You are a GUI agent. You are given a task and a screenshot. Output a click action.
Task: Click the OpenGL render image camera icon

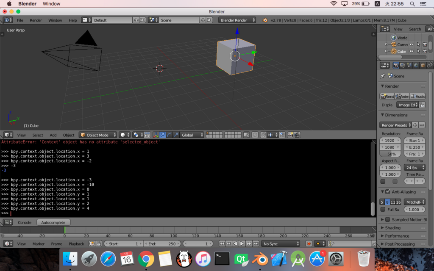pos(290,135)
